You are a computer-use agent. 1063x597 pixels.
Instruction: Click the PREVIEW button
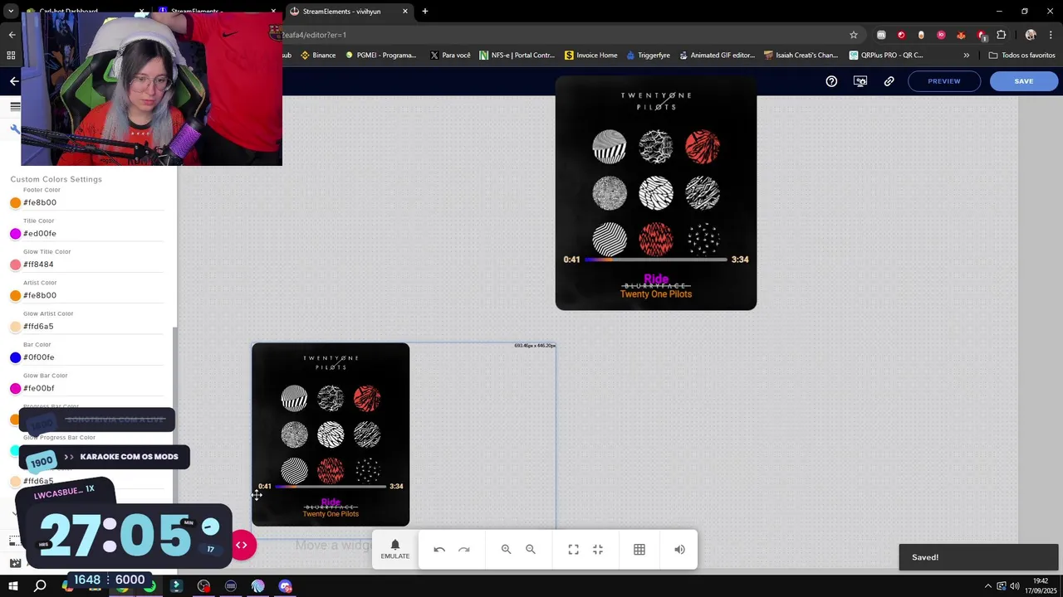tap(944, 81)
